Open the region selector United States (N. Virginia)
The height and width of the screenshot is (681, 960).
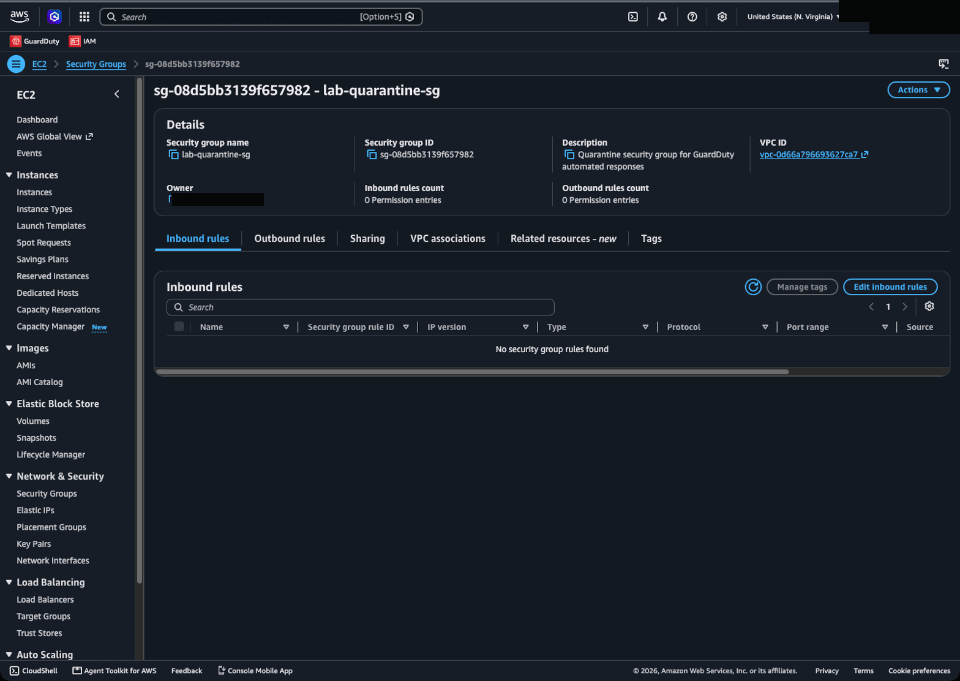tap(794, 17)
